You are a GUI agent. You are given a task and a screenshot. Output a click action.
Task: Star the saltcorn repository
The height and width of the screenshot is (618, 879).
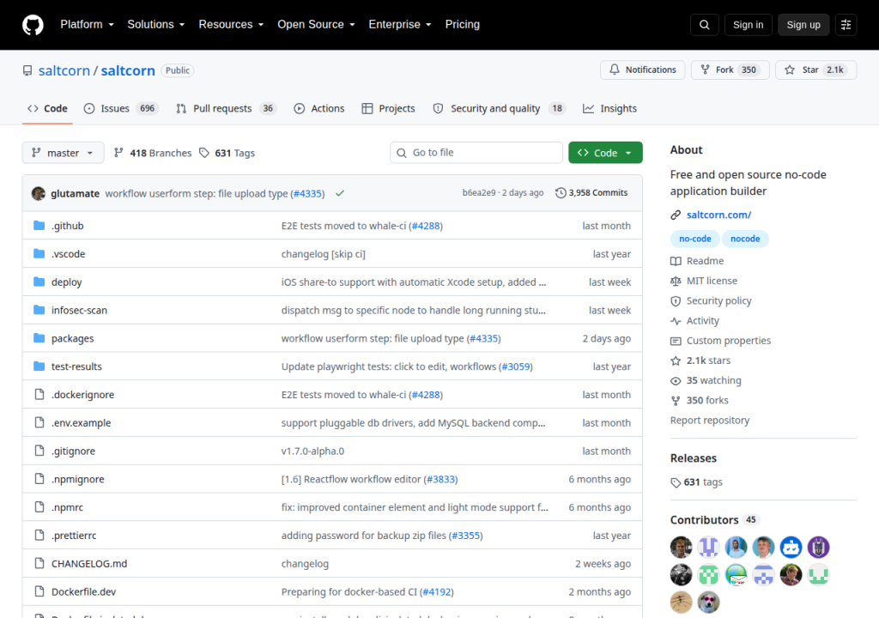[815, 70]
